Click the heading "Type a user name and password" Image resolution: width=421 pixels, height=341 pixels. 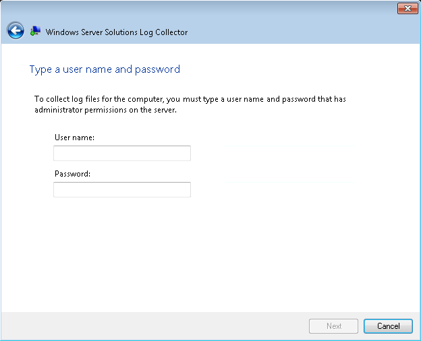[105, 69]
